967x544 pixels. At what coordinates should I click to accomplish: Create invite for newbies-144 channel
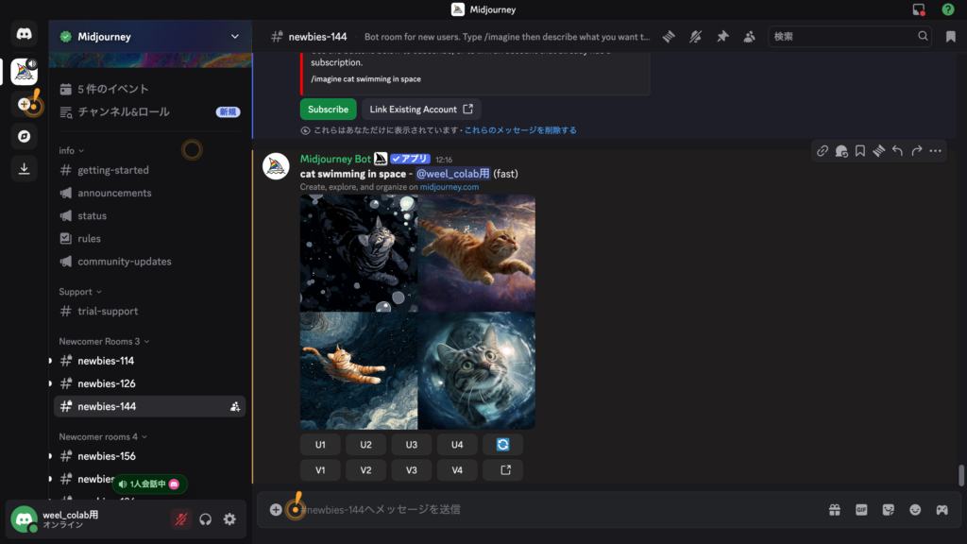click(x=235, y=406)
